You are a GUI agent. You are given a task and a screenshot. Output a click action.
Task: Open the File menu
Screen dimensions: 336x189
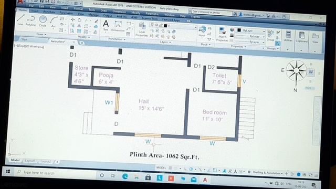pyautogui.click(x=31, y=6)
